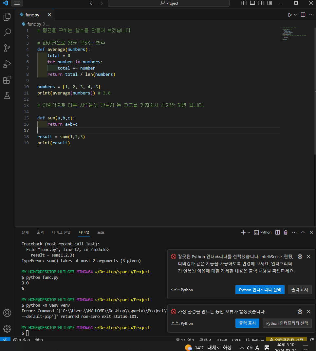
Task: Click the Project command center search box
Action: tap(169, 3)
